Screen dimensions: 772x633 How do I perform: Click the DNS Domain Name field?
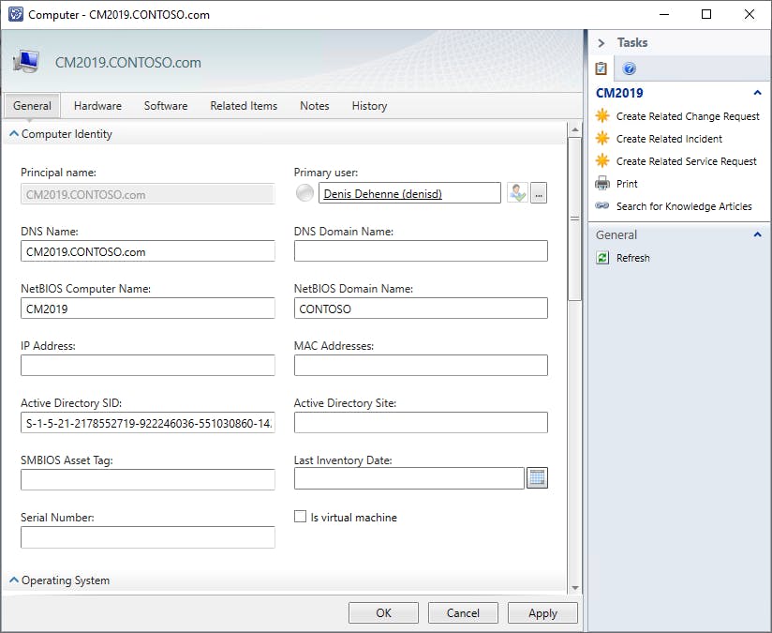(421, 251)
